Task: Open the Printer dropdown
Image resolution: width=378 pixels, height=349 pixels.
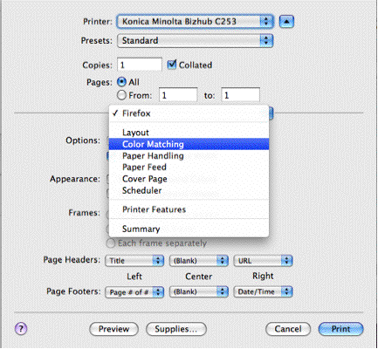Action: 195,22
